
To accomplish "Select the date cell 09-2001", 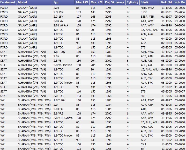I will (x=166, y=12).
